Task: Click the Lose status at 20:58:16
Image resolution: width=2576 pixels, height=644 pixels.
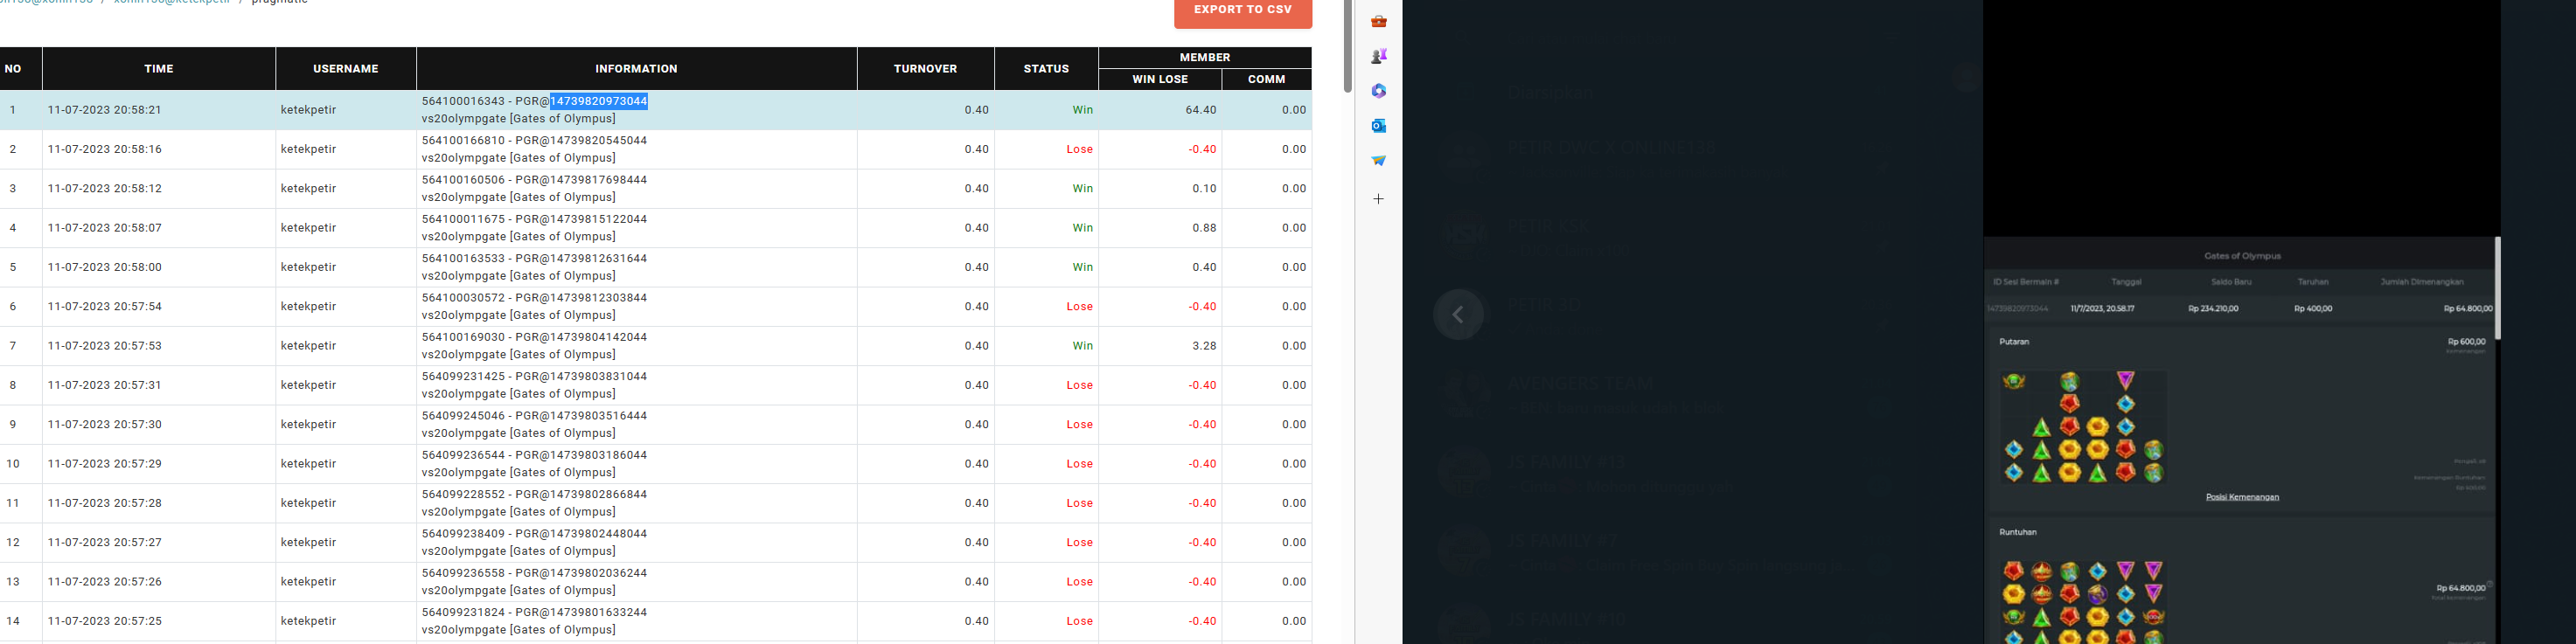Action: (x=1080, y=149)
